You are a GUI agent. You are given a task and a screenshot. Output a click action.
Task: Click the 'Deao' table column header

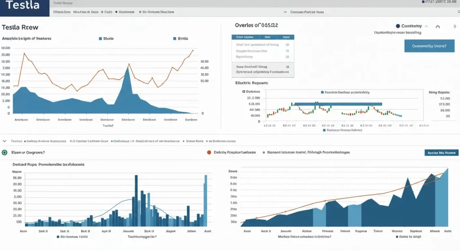286,37
